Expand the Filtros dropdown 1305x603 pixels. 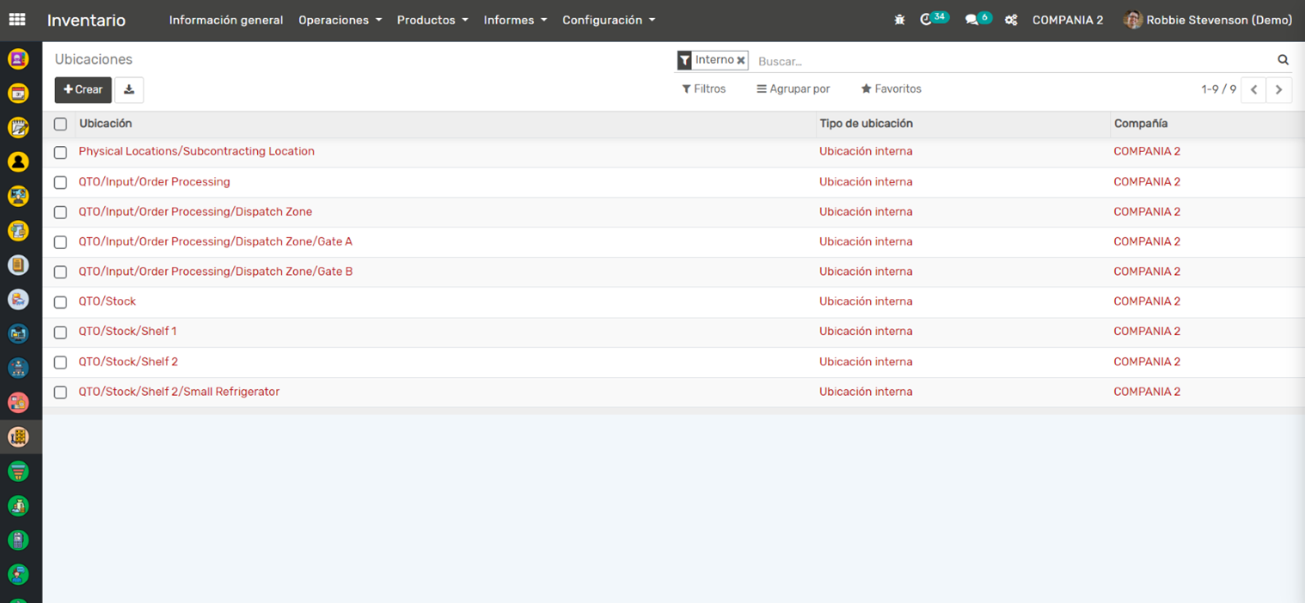click(x=703, y=89)
